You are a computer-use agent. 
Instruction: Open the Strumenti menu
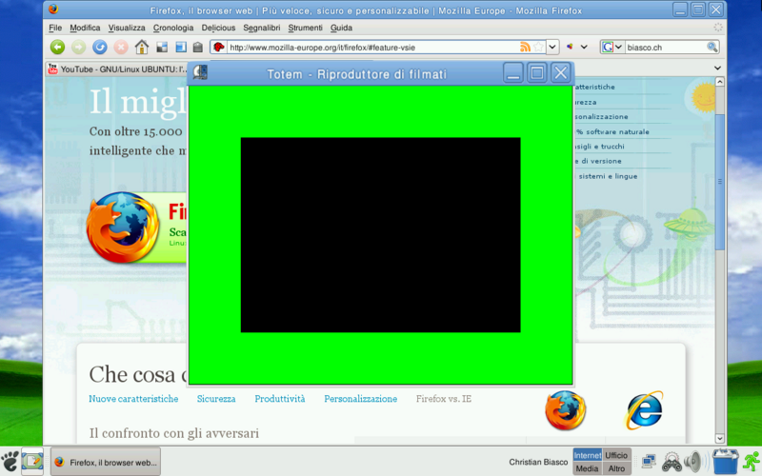(305, 28)
